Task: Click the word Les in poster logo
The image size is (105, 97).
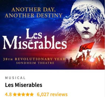Action: (34, 34)
